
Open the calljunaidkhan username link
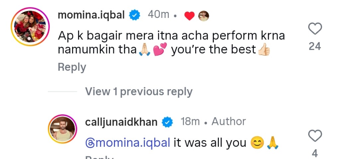click(x=121, y=122)
